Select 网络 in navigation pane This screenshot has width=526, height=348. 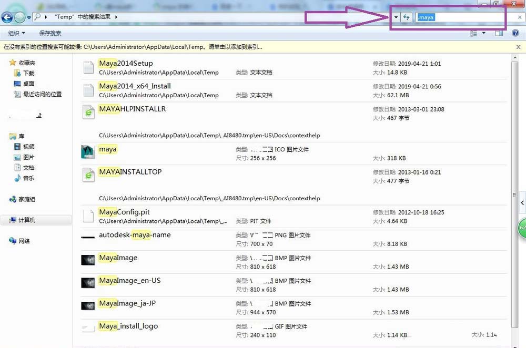pos(19,241)
